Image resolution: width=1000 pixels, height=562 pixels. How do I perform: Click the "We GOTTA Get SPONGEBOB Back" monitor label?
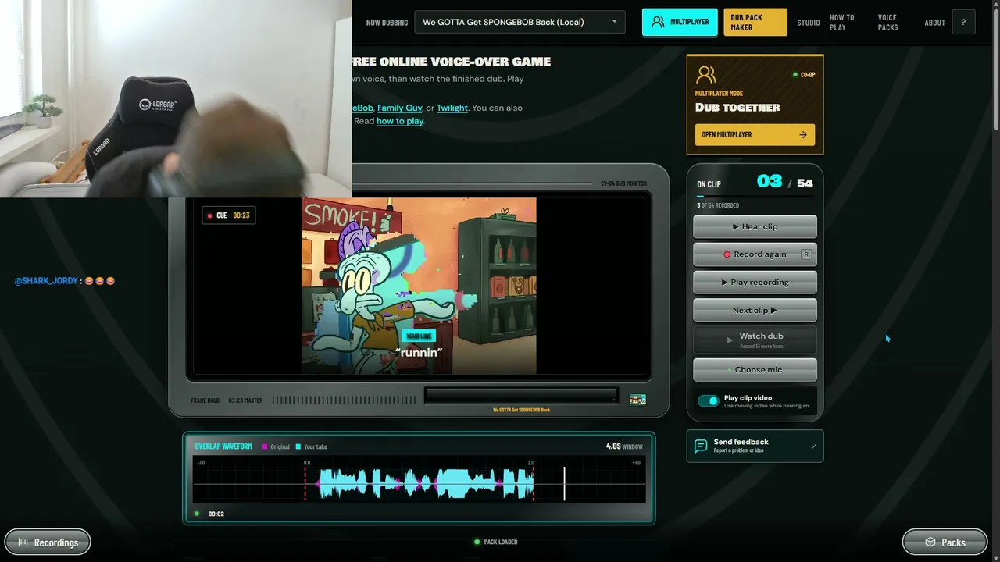521,410
